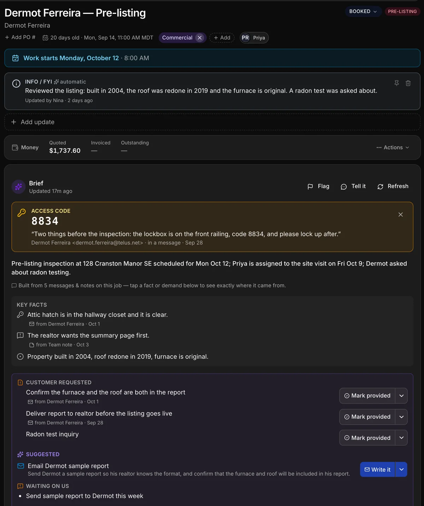Expand options for Deliver report to realtor
The height and width of the screenshot is (506, 424).
point(401,417)
